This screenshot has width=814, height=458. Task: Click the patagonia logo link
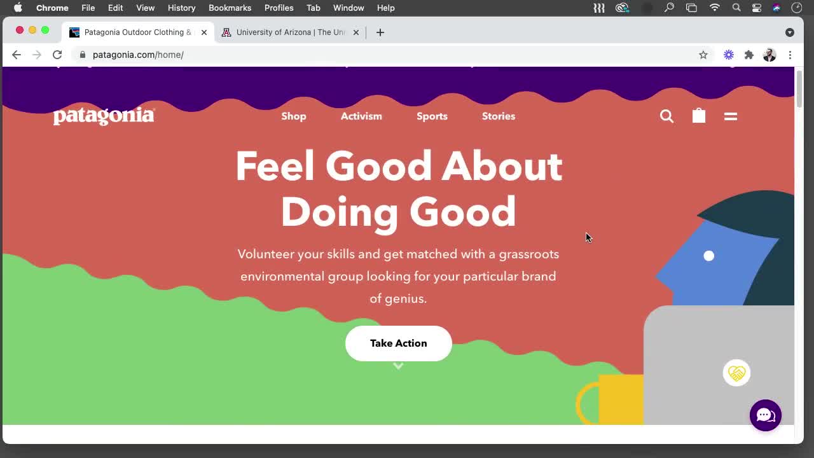click(104, 115)
